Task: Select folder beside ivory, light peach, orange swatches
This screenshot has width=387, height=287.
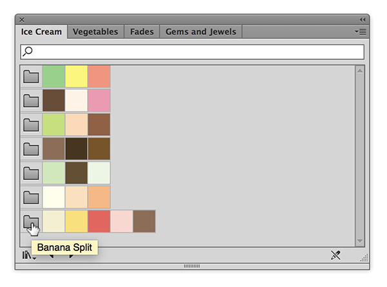Action: (31, 197)
